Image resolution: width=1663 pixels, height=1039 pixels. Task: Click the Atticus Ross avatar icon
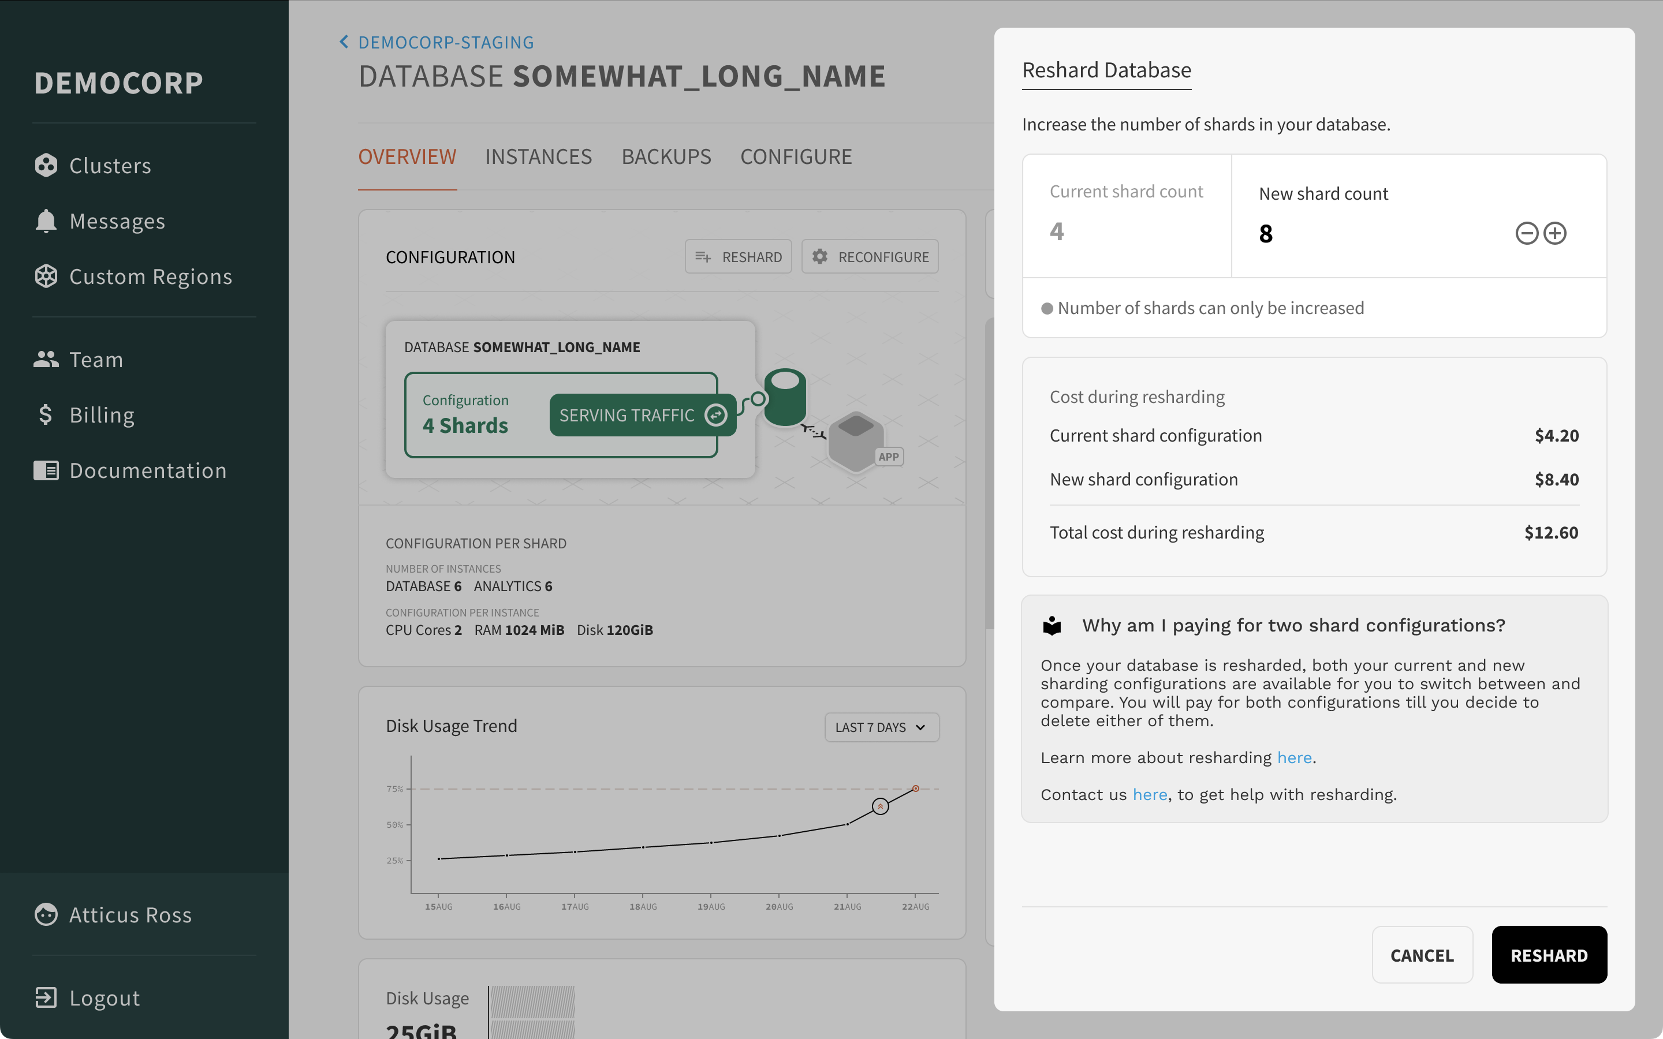tap(46, 914)
